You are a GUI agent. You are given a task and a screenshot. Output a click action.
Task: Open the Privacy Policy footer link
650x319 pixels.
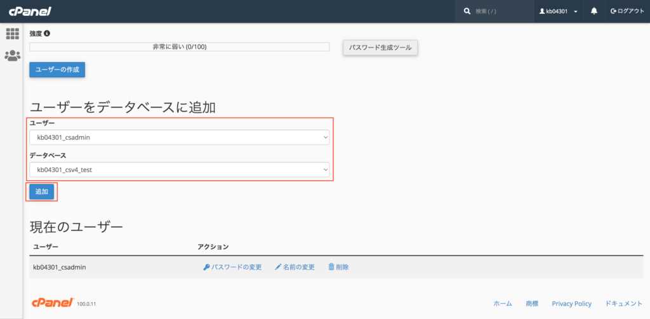[571, 304]
